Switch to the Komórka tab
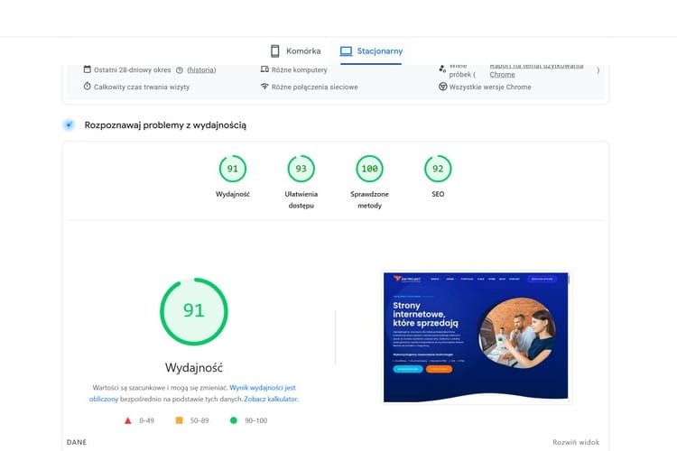Screen dimensions: 677x451 click(x=296, y=51)
